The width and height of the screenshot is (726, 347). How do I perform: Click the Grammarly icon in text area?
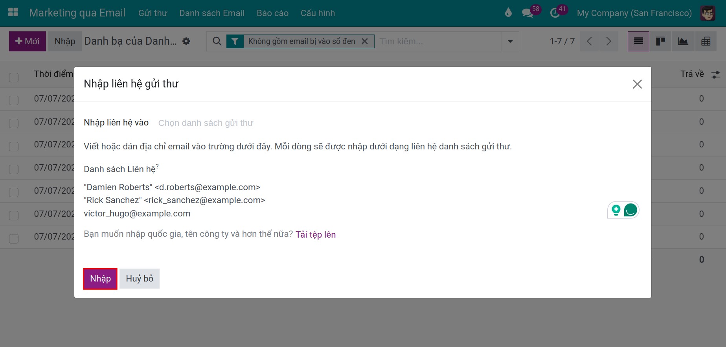630,210
